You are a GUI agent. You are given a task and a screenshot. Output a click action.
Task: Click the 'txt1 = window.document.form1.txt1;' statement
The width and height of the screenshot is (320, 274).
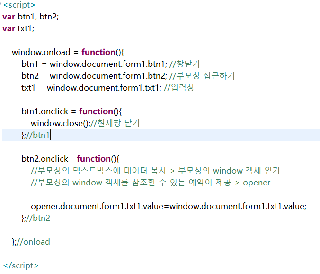click(x=91, y=88)
